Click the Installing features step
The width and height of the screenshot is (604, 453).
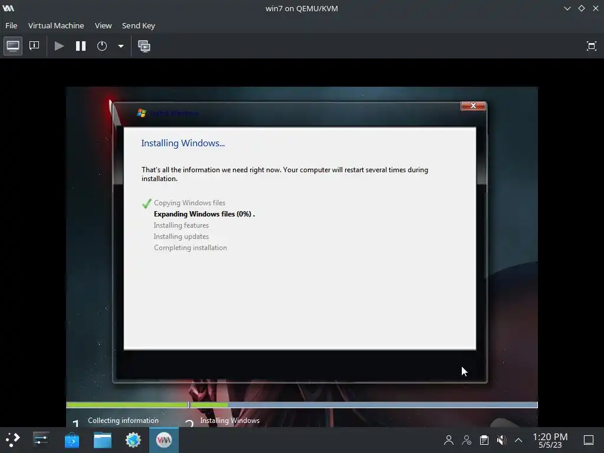[x=181, y=225]
